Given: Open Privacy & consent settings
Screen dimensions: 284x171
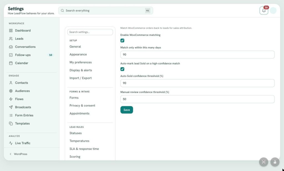Looking at the screenshot, I should tap(82, 105).
